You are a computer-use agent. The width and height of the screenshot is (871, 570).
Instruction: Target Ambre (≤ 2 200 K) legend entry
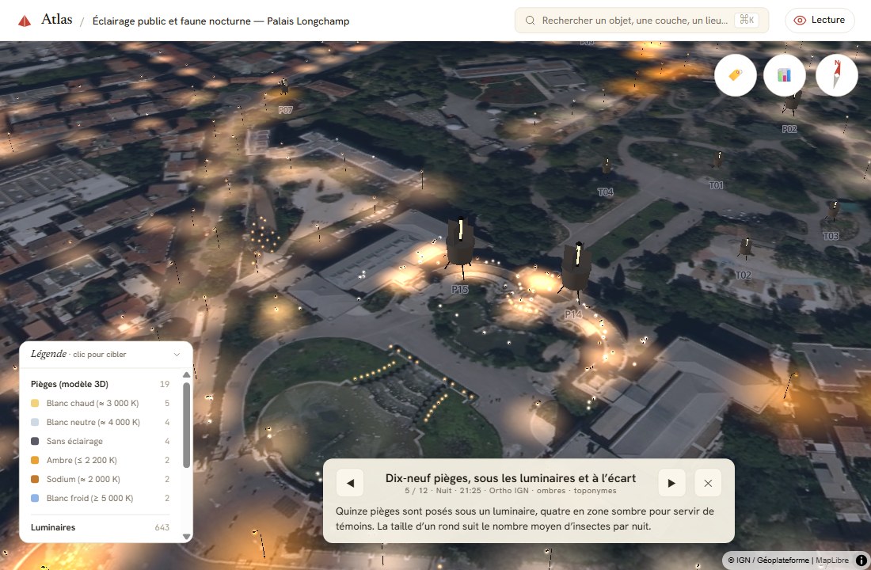tap(100, 460)
